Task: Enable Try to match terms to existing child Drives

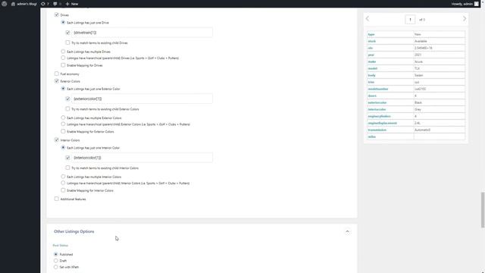Action: (x=67, y=42)
